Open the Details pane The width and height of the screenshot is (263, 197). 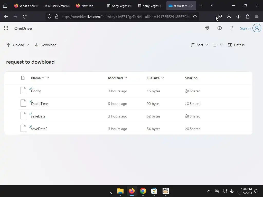[x=236, y=45]
